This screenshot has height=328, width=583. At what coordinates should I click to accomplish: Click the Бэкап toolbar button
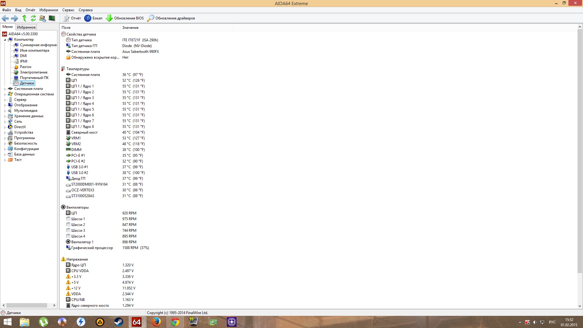click(93, 18)
